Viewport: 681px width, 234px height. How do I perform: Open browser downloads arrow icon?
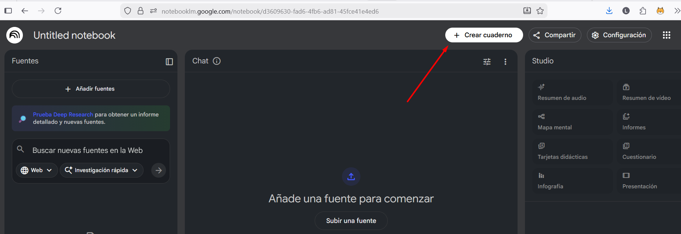[609, 11]
